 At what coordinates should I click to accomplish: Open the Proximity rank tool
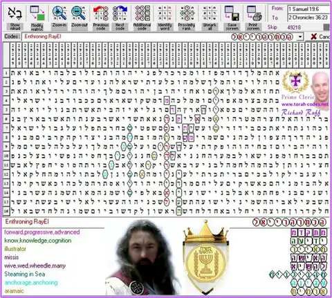point(187,13)
